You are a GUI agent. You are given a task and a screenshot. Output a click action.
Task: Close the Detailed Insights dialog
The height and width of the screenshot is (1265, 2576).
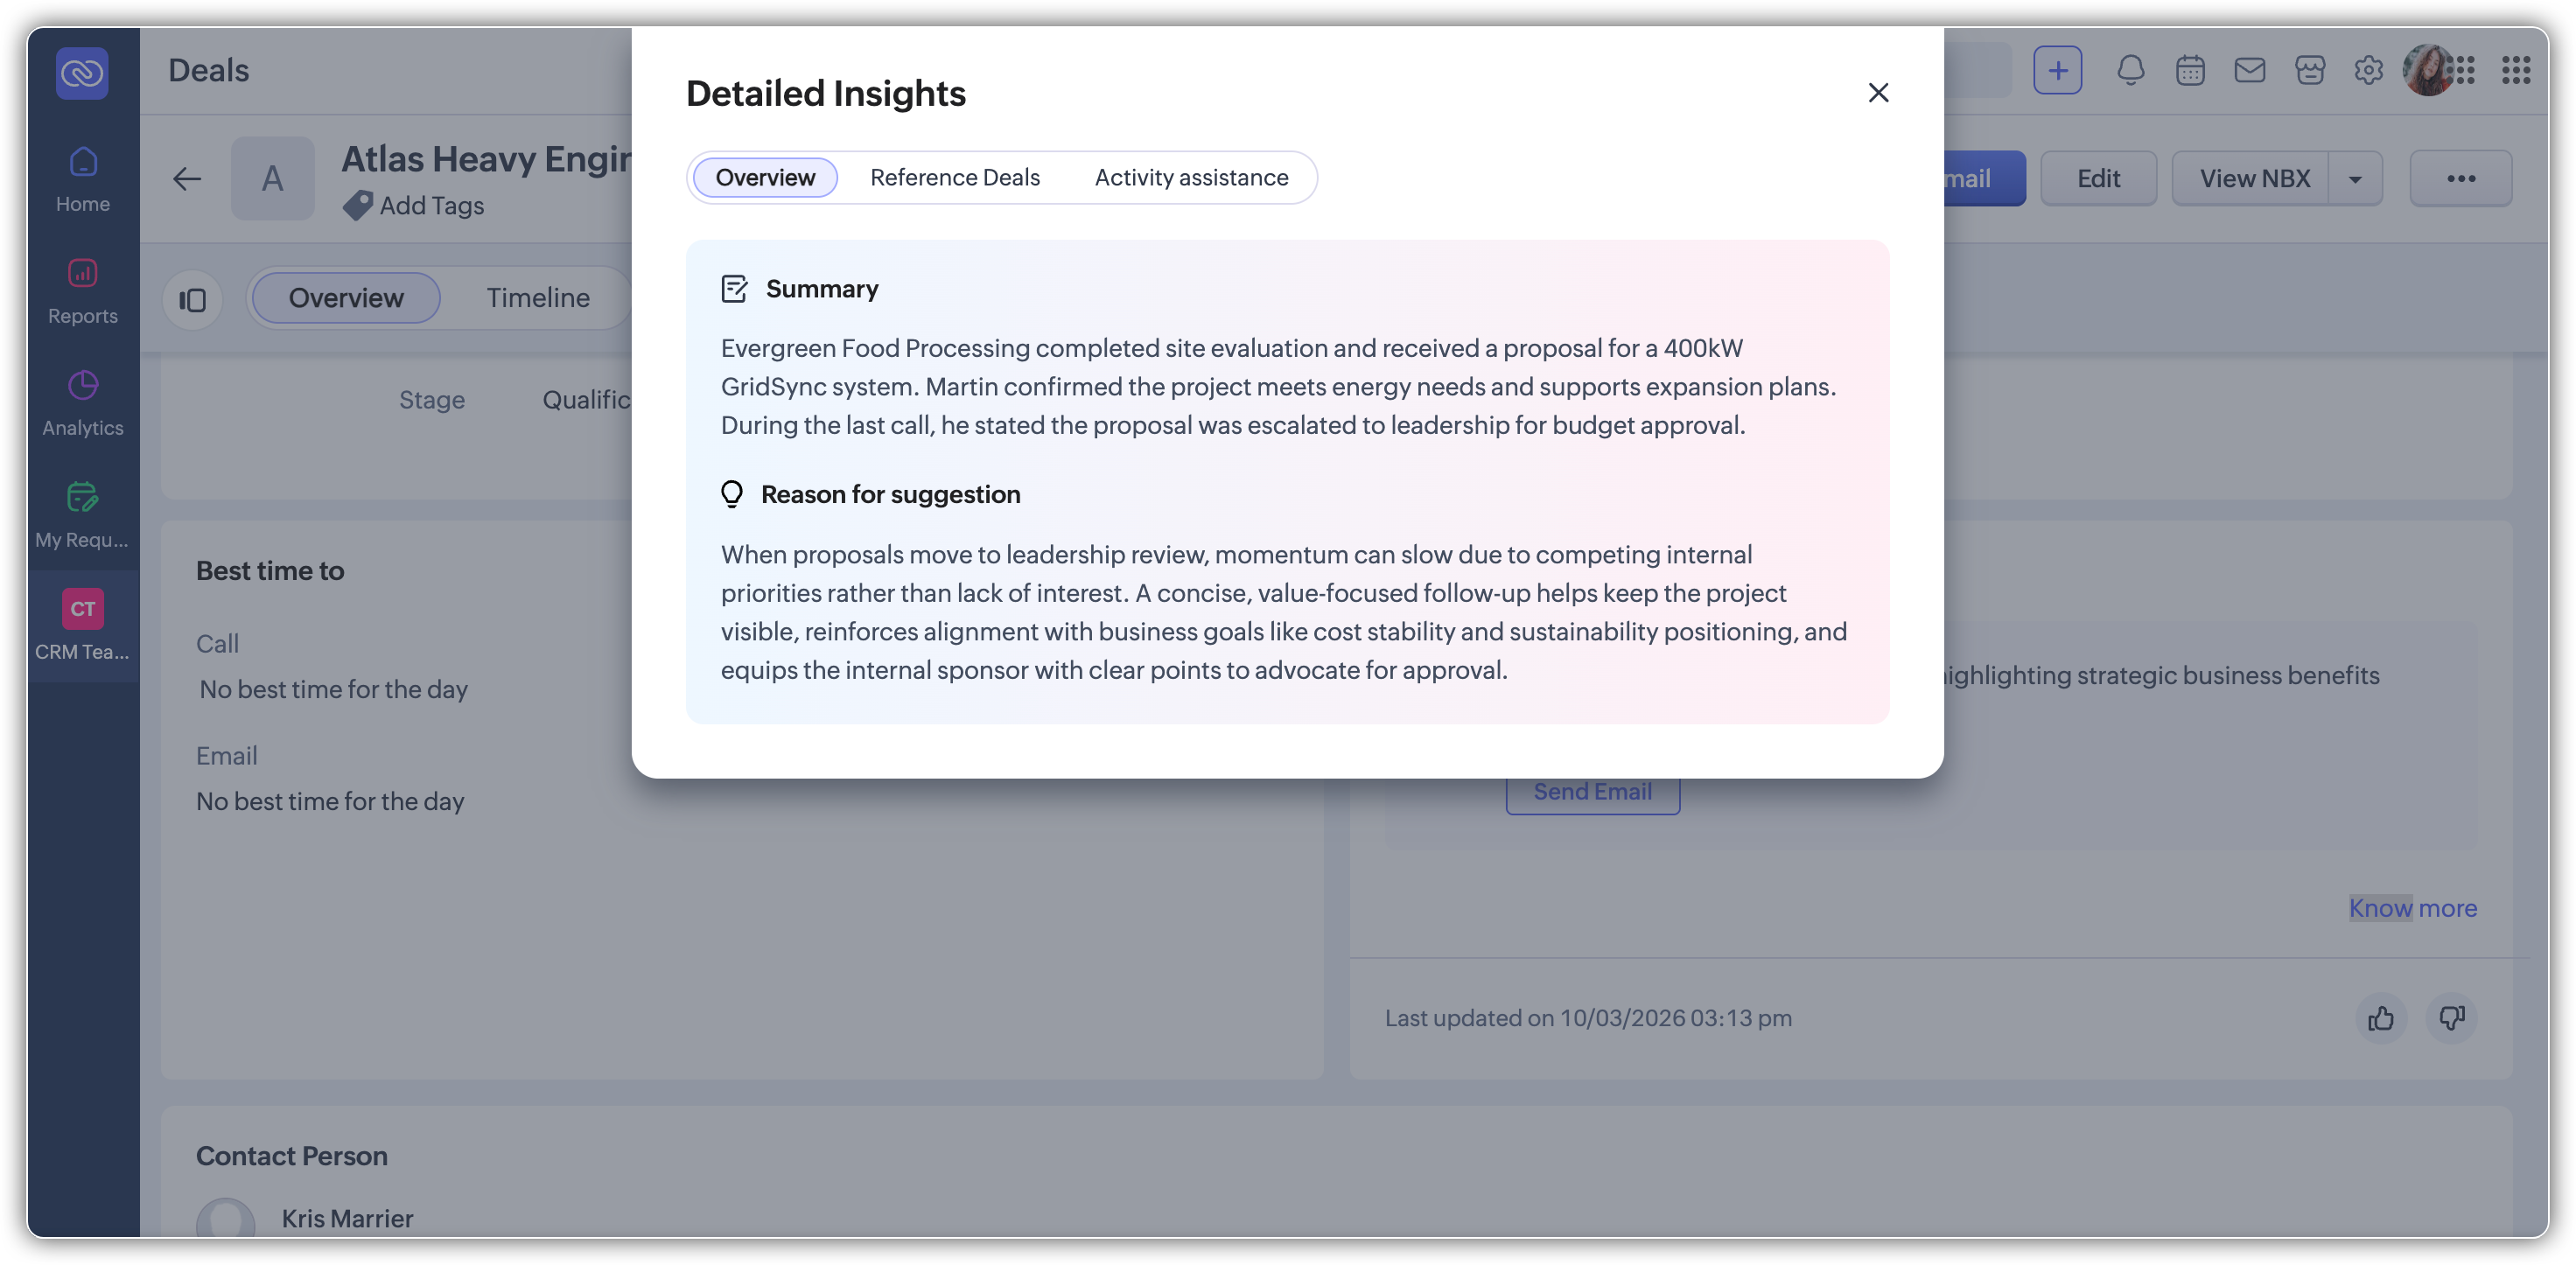(1878, 93)
